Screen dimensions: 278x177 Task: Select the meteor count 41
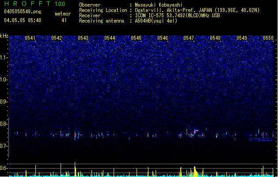(64, 20)
